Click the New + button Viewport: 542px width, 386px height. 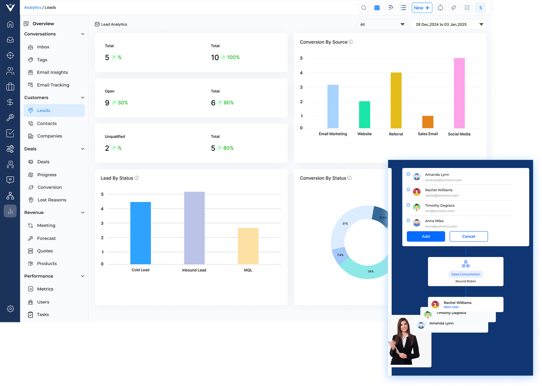(x=422, y=7)
